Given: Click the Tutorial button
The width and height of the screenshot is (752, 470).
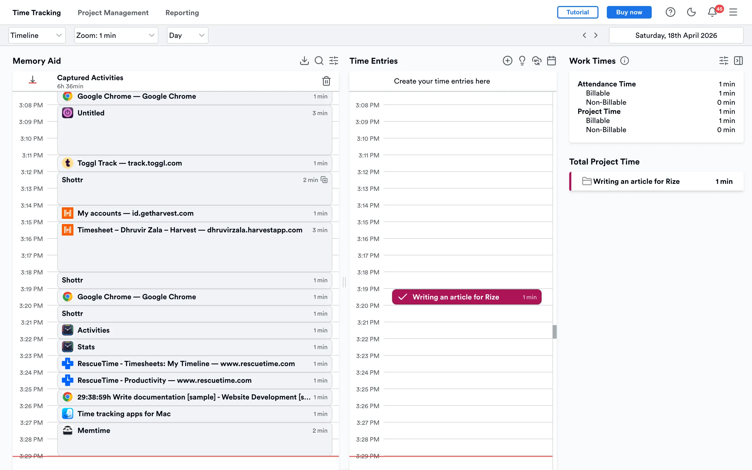Looking at the screenshot, I should pos(577,13).
